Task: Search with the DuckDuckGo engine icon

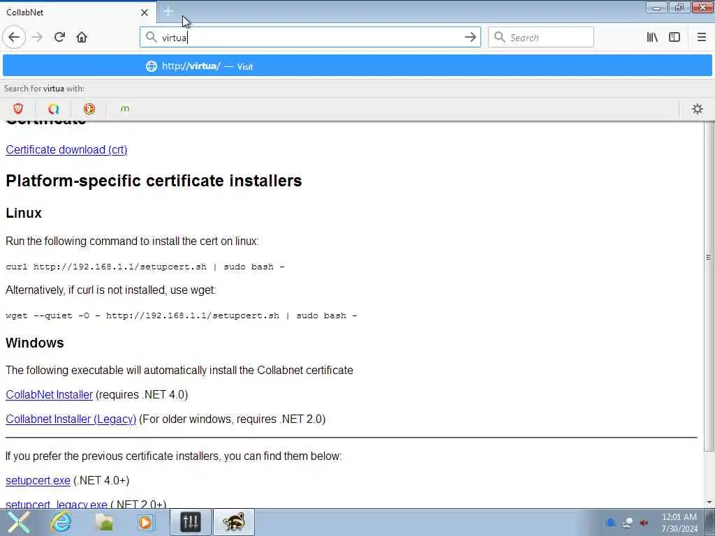Action: coord(89,108)
